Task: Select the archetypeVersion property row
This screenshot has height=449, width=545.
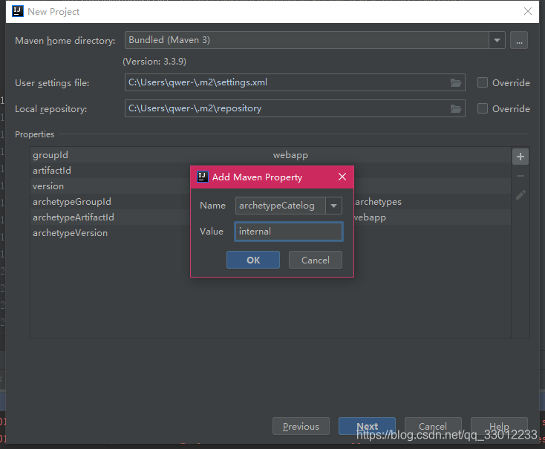Action: click(x=270, y=233)
